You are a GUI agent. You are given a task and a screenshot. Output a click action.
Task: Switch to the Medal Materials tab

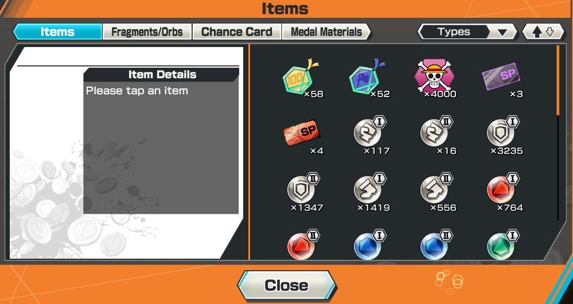point(326,32)
